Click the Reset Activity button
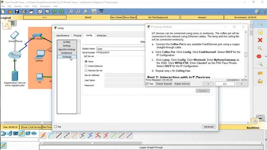Viewport: 267px width, 150px height. (x=182, y=84)
